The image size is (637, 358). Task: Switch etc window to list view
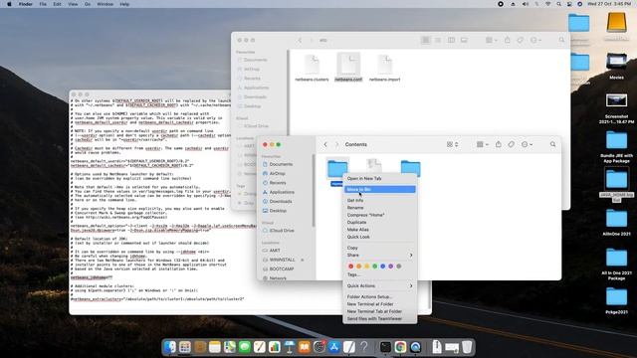438,40
